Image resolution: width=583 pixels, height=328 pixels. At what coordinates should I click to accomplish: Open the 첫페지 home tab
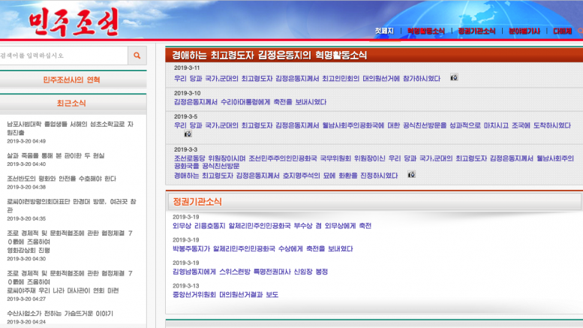point(384,32)
